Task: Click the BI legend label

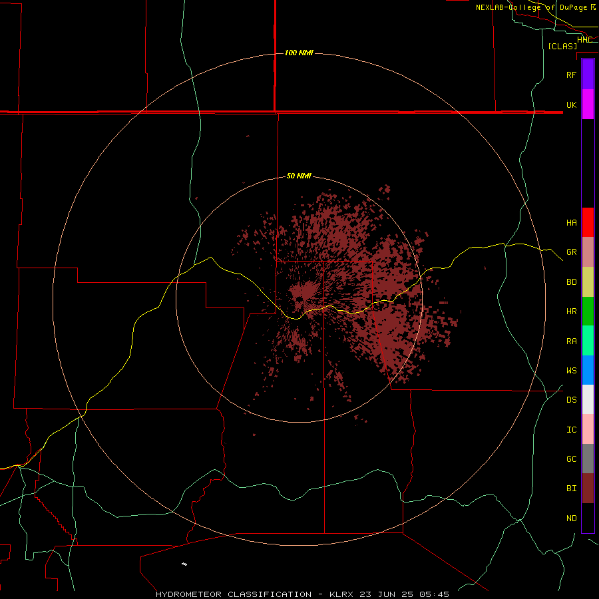Action: pos(571,489)
